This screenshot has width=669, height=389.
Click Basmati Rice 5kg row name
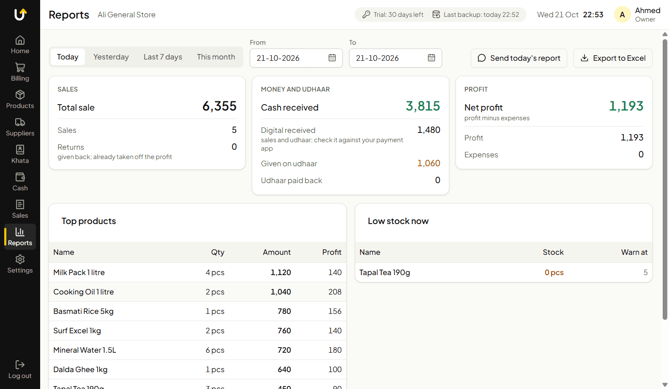click(x=83, y=311)
